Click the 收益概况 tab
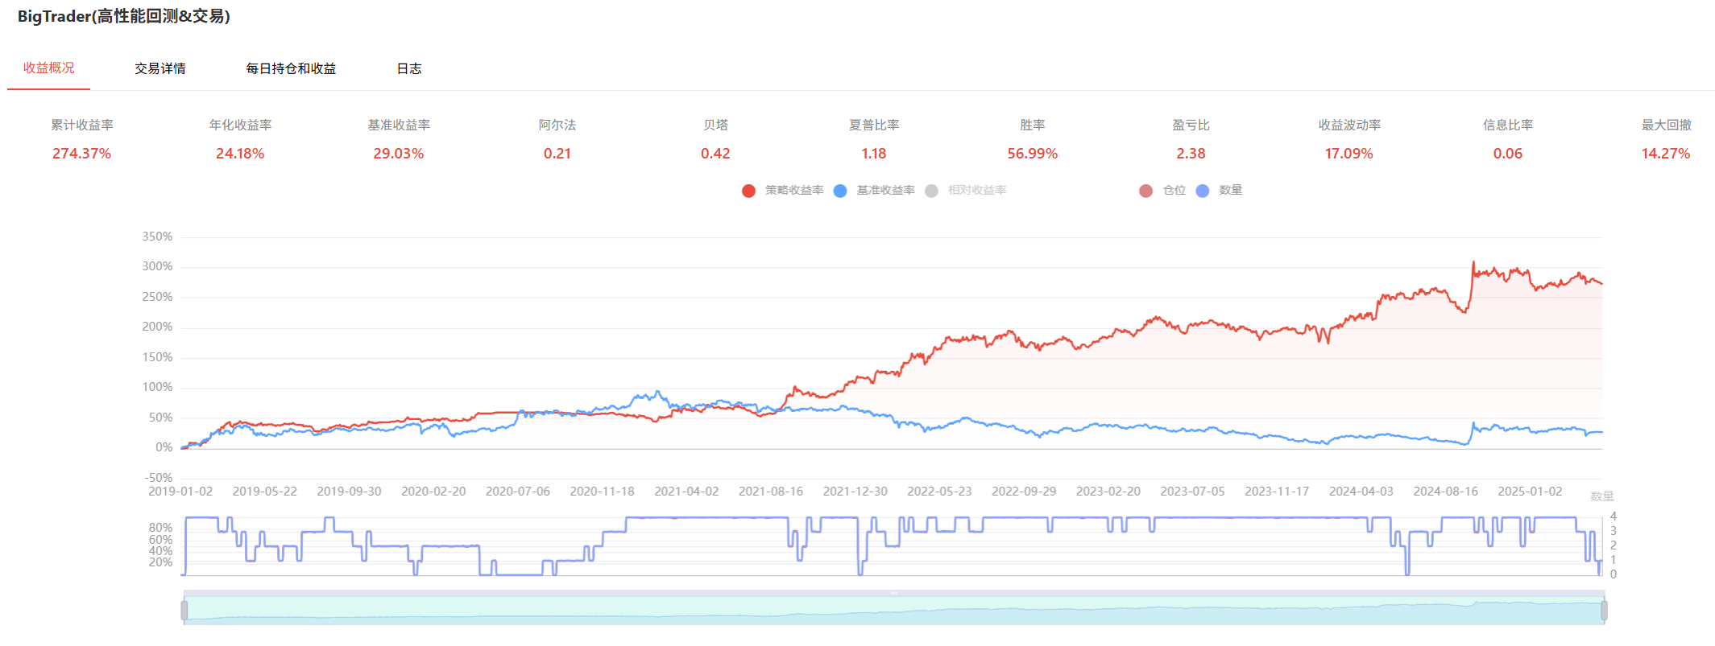Screen dimensions: 1715x646 [48, 68]
